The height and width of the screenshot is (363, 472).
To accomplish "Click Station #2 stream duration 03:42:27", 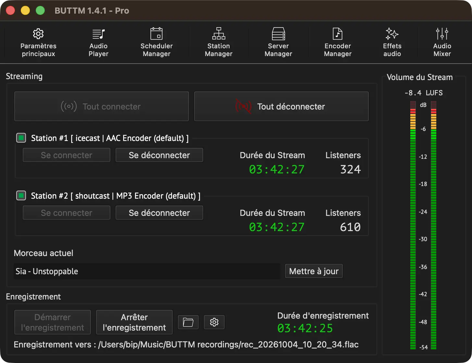I will point(277,227).
